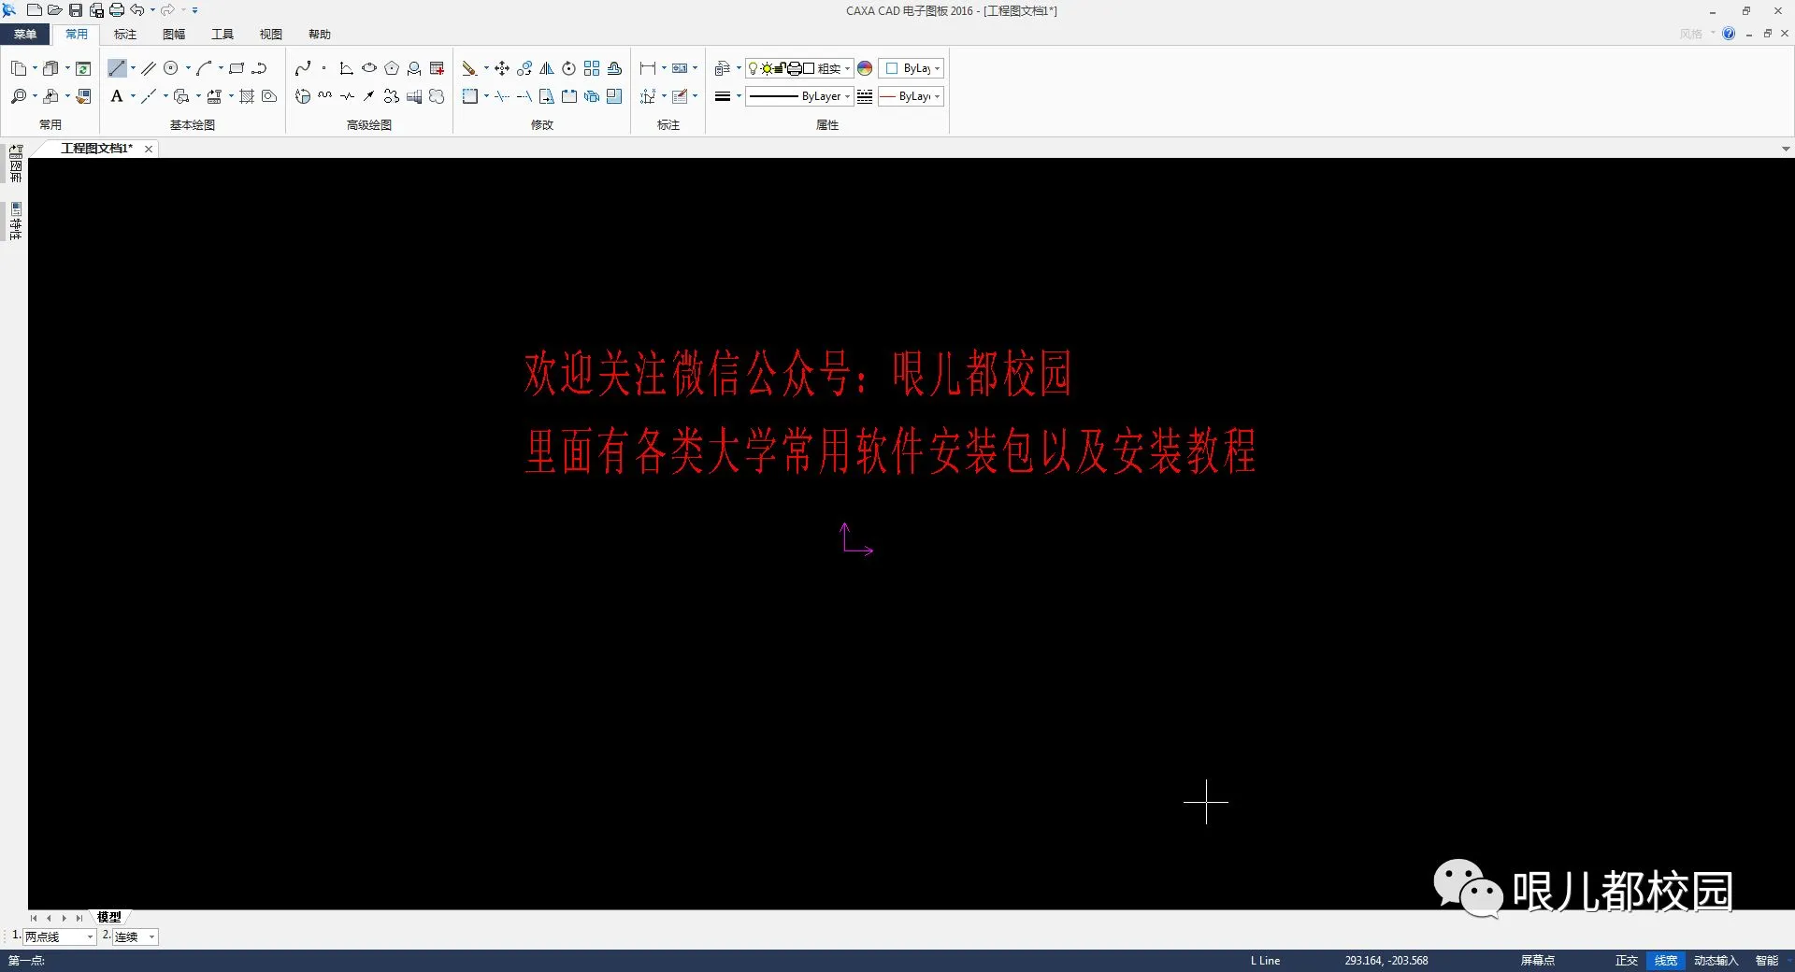This screenshot has width=1795, height=972.
Task: Close the 工程图文档1* document tab
Action: click(149, 149)
